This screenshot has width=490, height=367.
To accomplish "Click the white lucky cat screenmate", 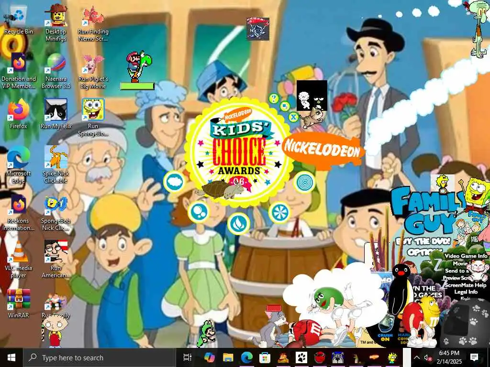I will tap(478, 270).
